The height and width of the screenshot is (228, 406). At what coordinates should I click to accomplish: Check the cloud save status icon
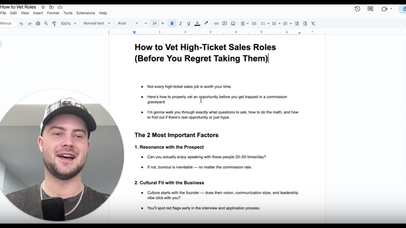60,7
